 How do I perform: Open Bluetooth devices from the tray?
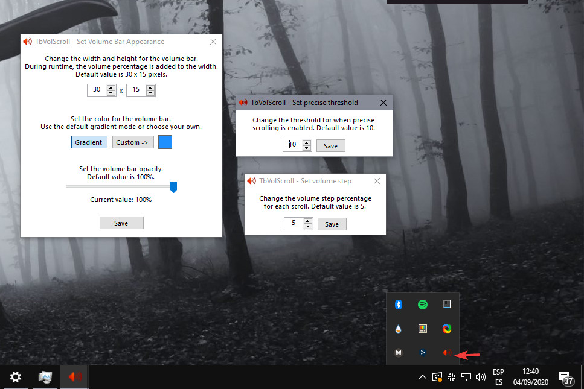pyautogui.click(x=398, y=305)
